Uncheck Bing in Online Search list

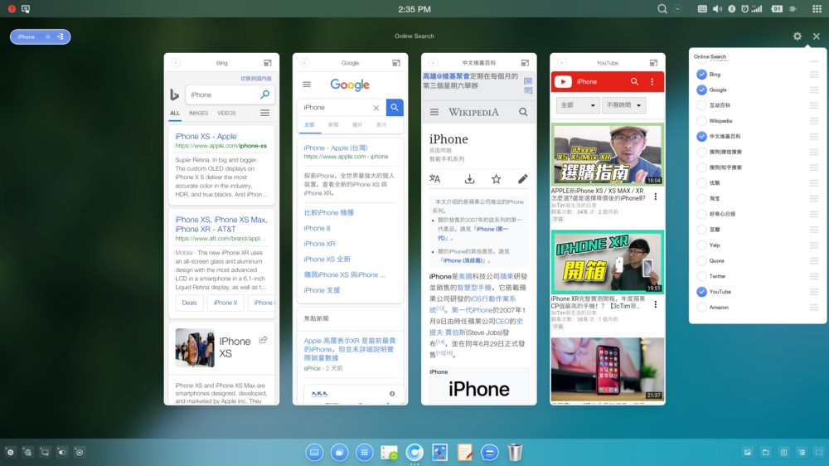tap(701, 75)
